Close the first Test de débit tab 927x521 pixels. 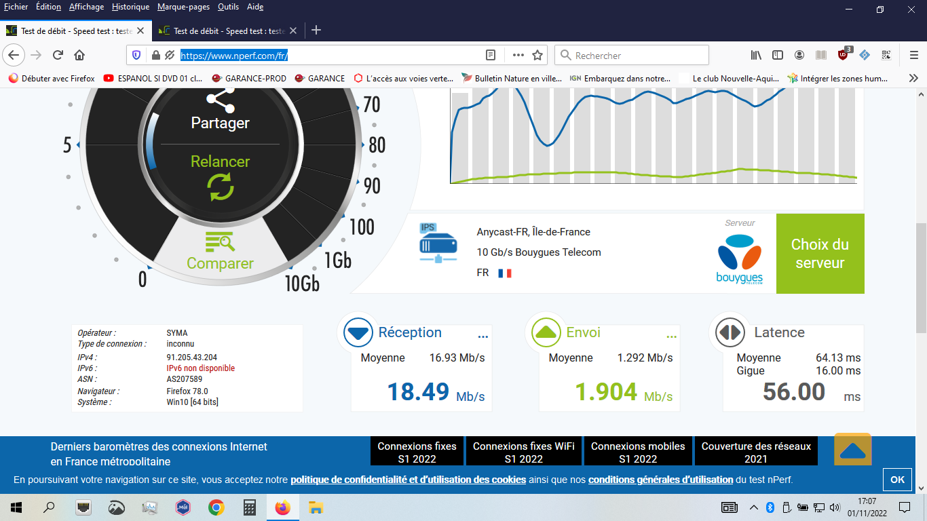[x=140, y=31]
